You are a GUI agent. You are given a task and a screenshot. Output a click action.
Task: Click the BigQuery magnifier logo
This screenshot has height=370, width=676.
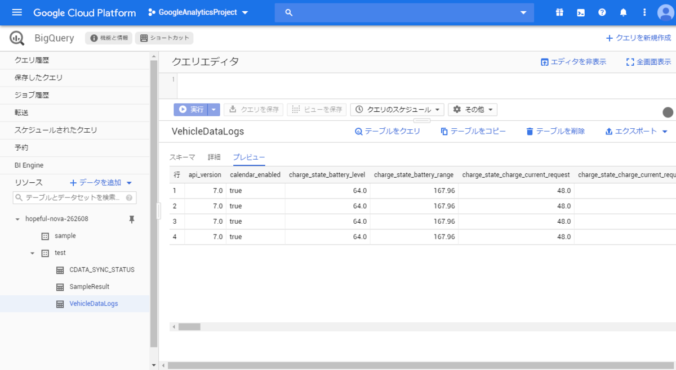pyautogui.click(x=17, y=38)
